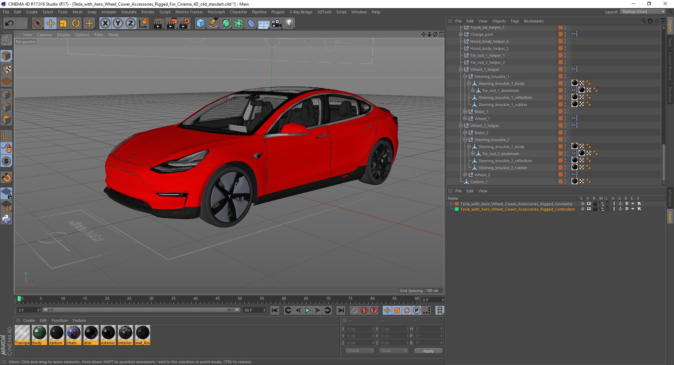Click the Apply button

point(428,351)
